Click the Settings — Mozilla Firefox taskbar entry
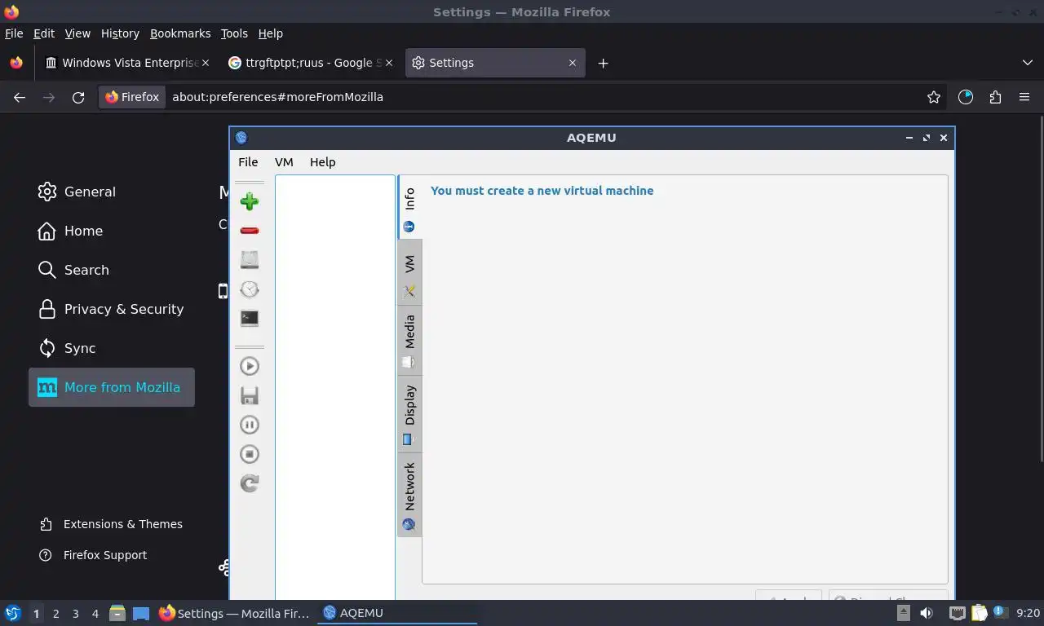1044x626 pixels. tap(234, 613)
